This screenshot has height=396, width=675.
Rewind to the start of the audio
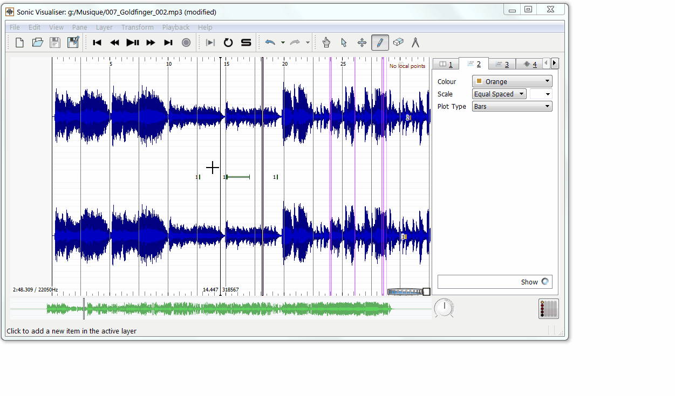[x=97, y=43]
